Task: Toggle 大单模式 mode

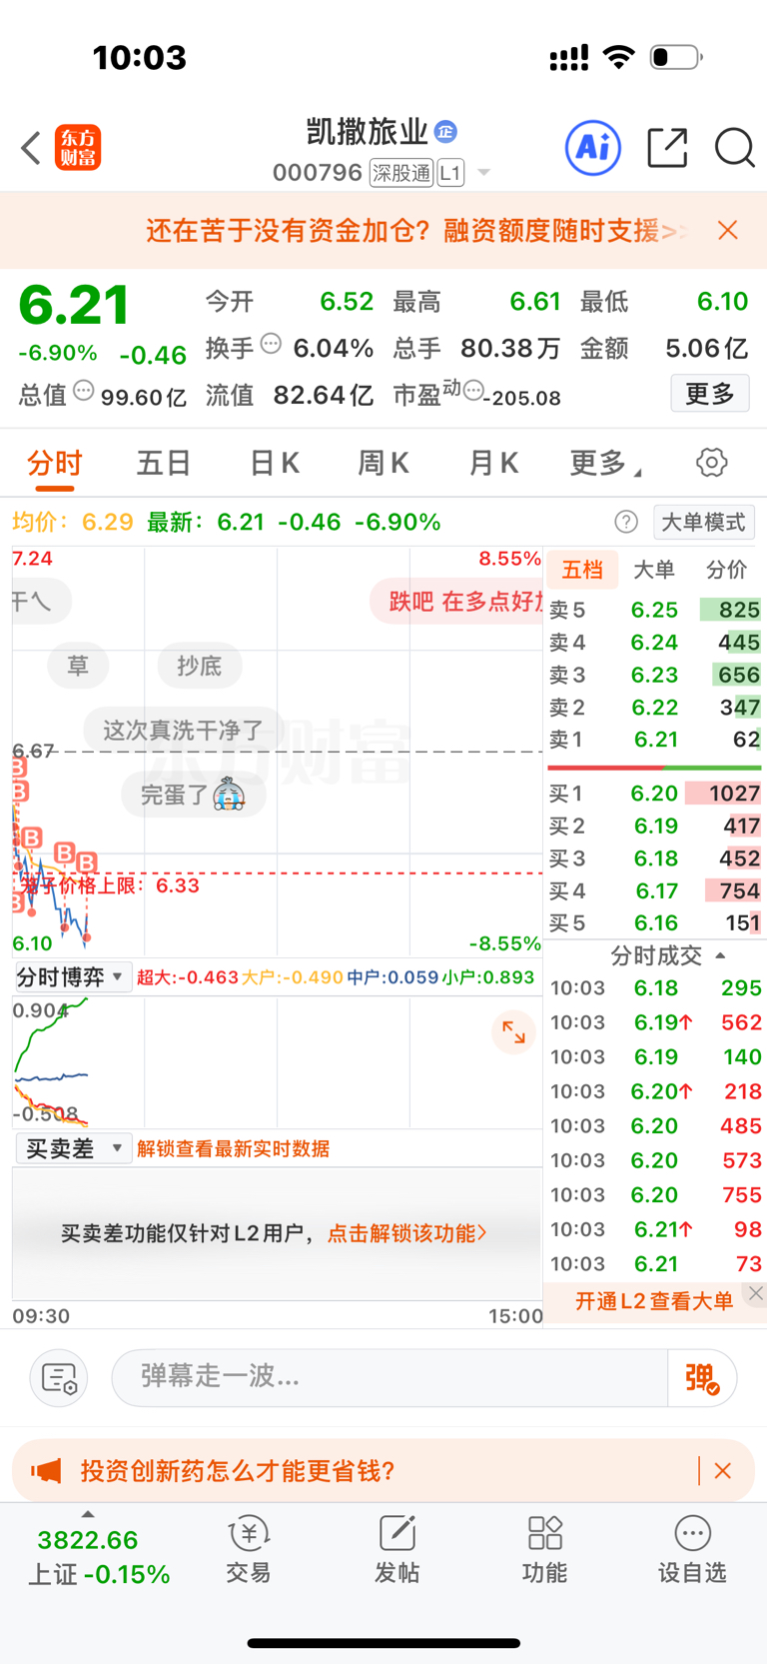Action: tap(704, 522)
